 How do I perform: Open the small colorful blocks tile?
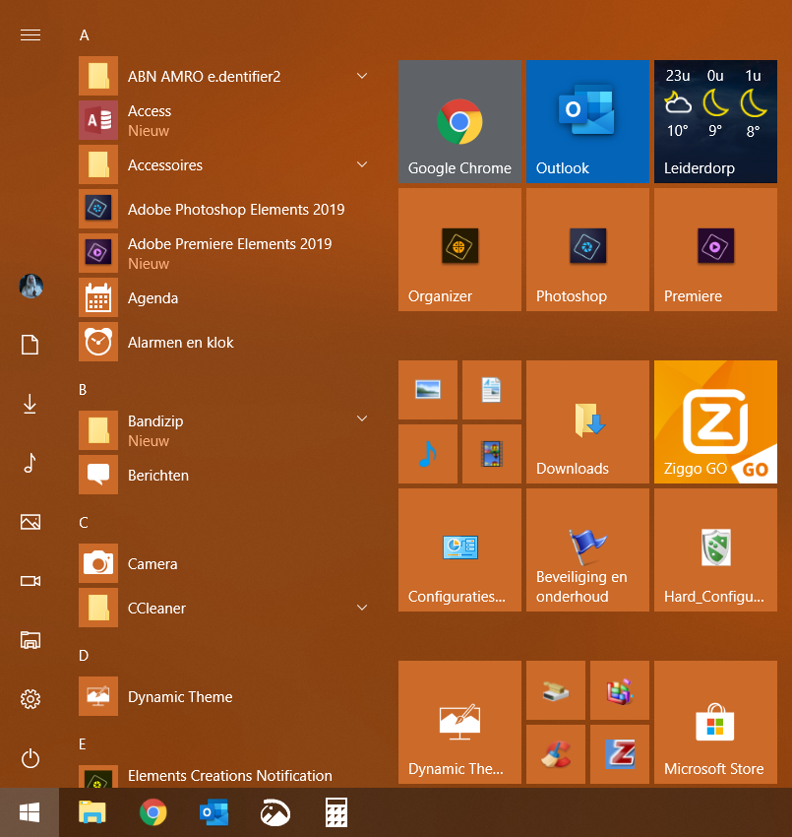click(619, 690)
